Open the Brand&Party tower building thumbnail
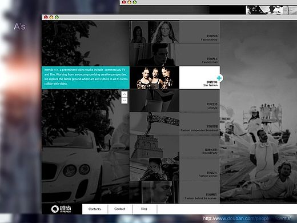This screenshot has width=297, height=223. coord(154,146)
